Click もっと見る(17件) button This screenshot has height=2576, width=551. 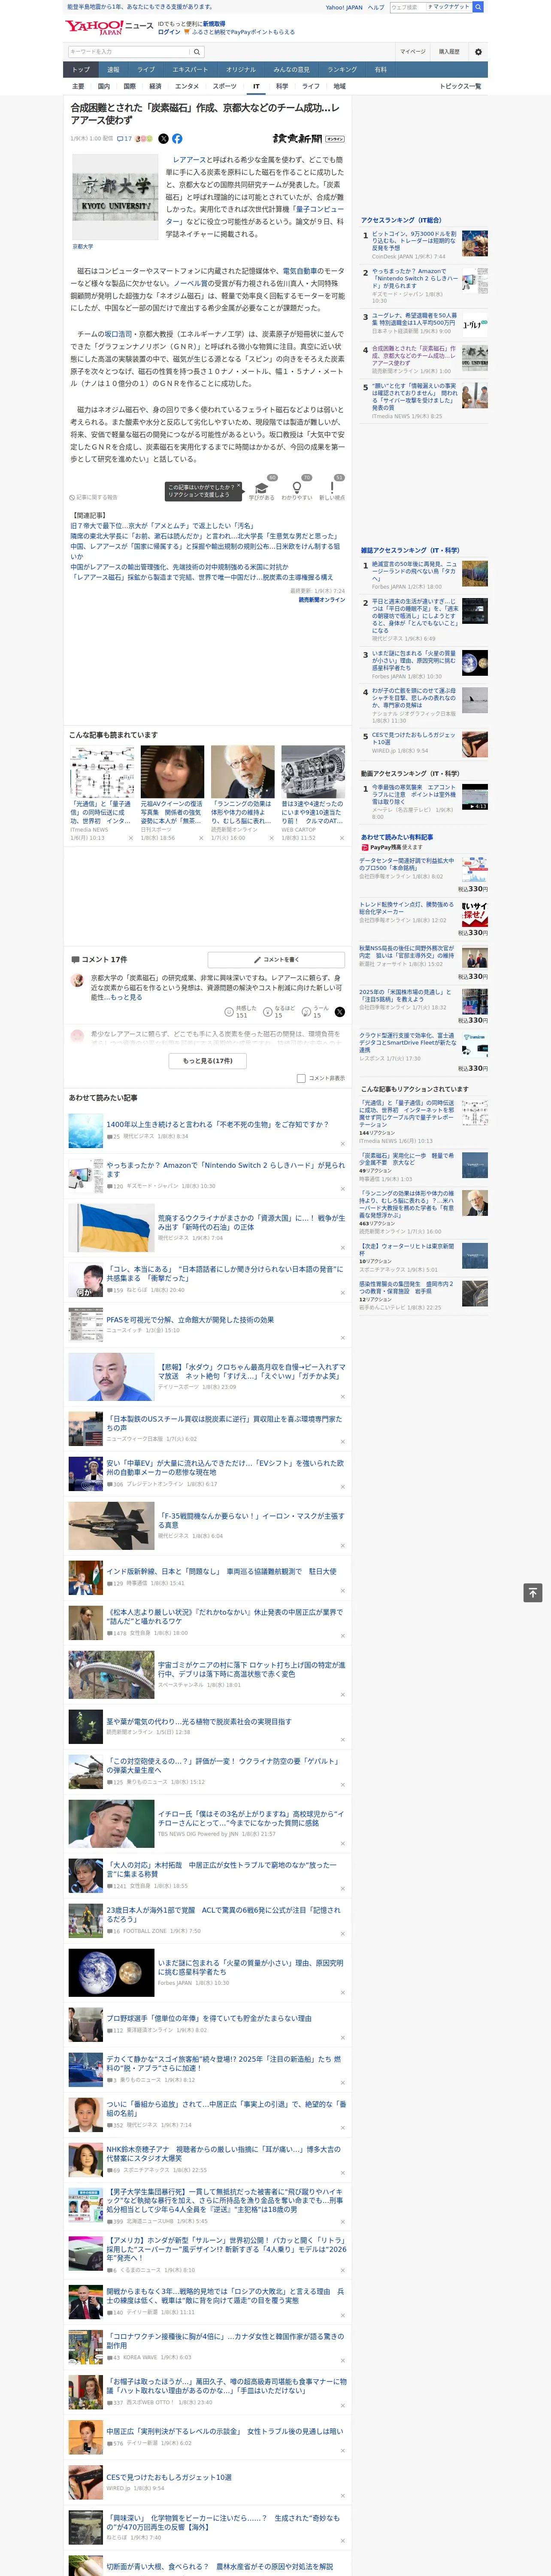click(x=208, y=1061)
